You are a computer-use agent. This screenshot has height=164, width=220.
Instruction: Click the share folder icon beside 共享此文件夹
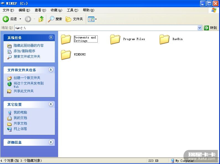coord(9,91)
